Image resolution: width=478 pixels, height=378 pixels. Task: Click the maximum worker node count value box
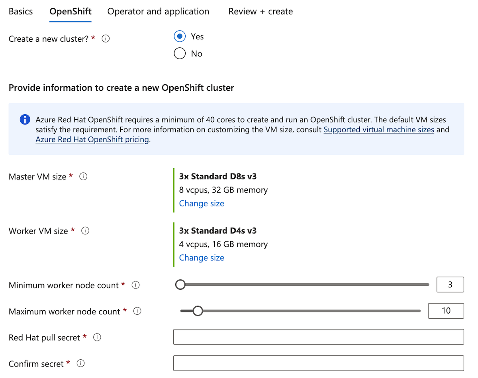pyautogui.click(x=446, y=311)
